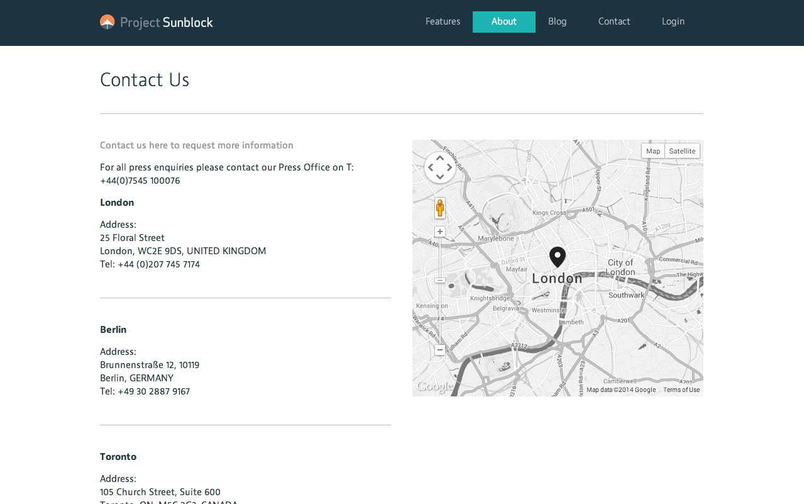Click the black location pin on London
The image size is (804, 504).
[558, 257]
